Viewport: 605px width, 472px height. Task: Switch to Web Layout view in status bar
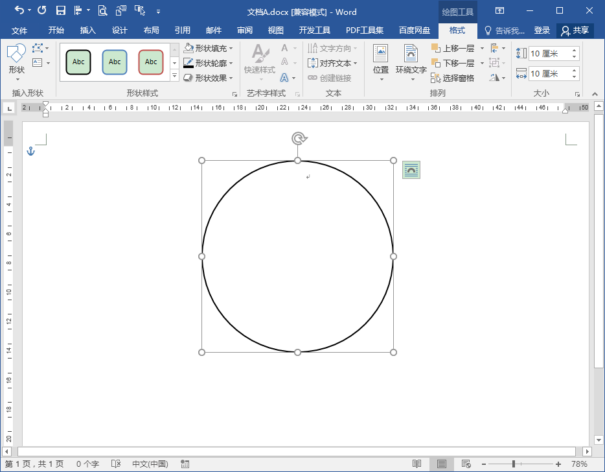466,464
